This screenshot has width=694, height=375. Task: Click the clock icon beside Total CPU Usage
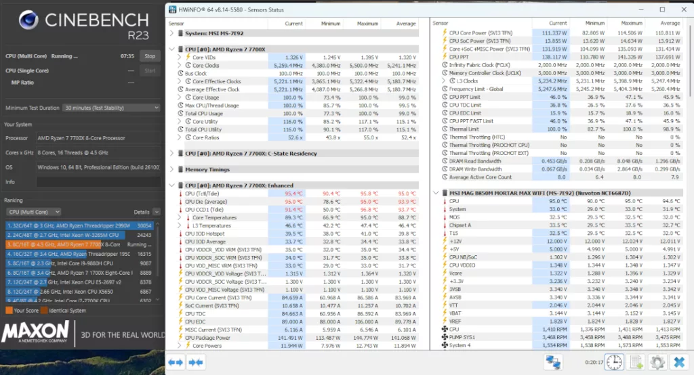coord(180,114)
